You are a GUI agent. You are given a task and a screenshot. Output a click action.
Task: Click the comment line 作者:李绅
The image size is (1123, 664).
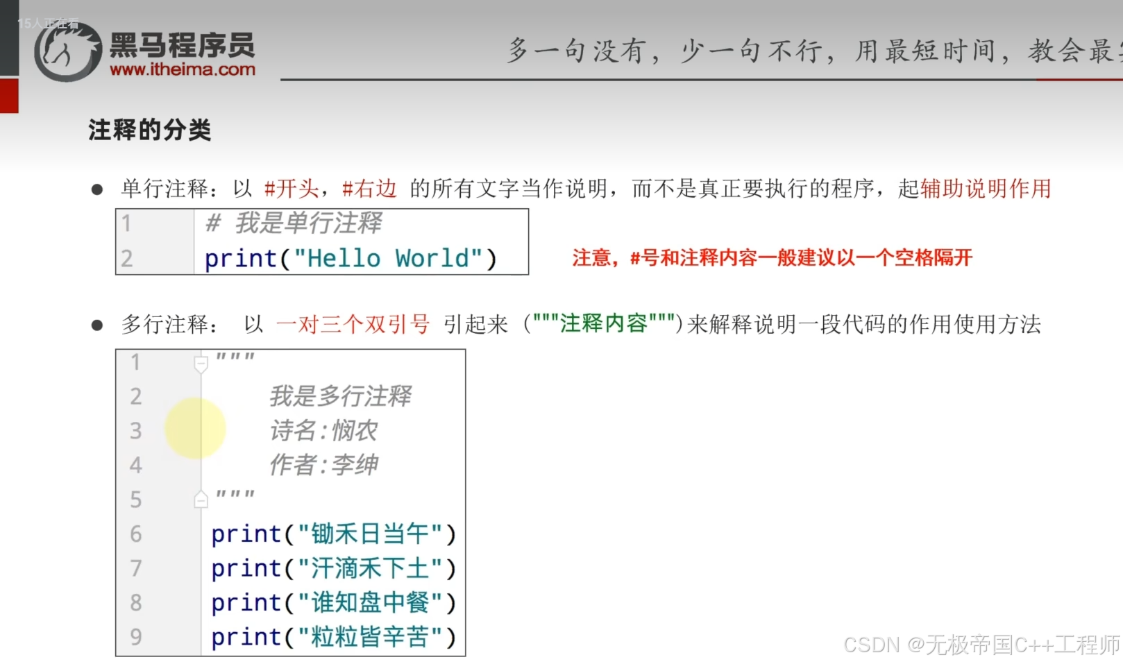(323, 465)
